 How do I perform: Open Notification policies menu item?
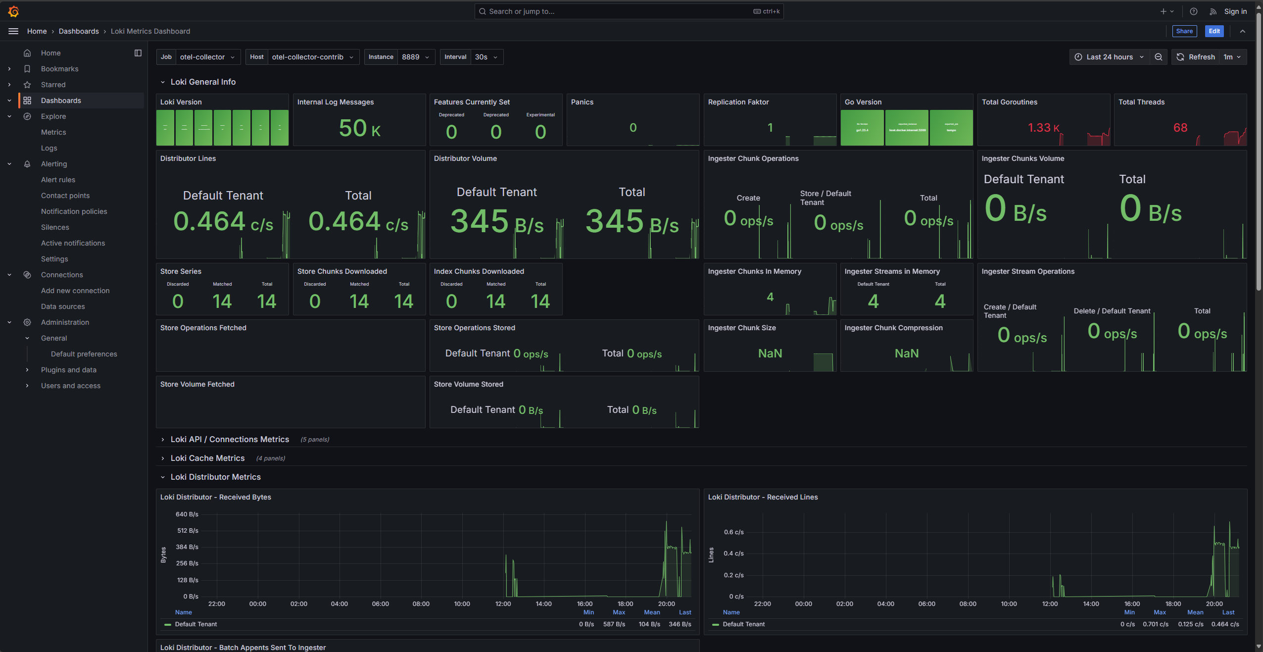74,211
